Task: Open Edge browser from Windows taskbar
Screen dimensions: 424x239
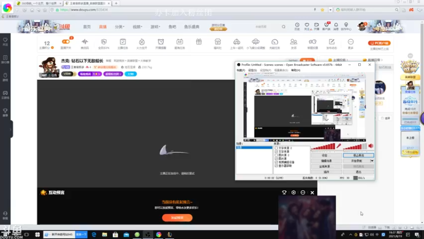Action: point(94,234)
